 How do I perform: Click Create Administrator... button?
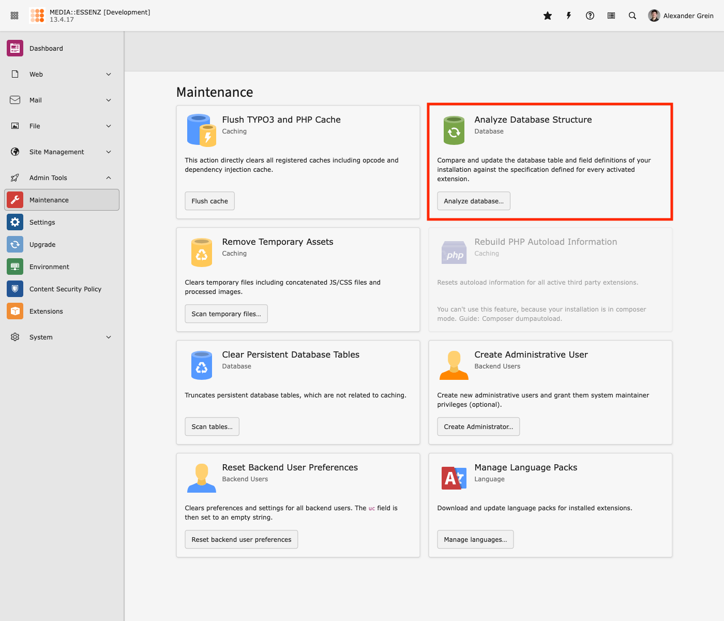click(x=478, y=426)
